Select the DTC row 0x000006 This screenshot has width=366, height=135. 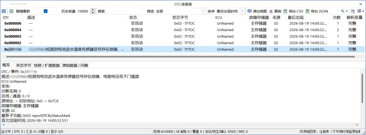(x=183, y=23)
